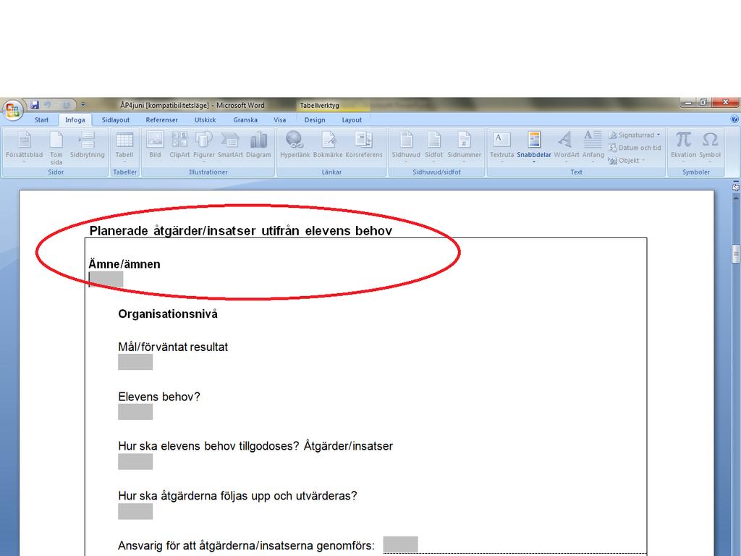Open Word help with the question mark icon
Image resolution: width=741 pixels, height=556 pixels.
pos(734,119)
